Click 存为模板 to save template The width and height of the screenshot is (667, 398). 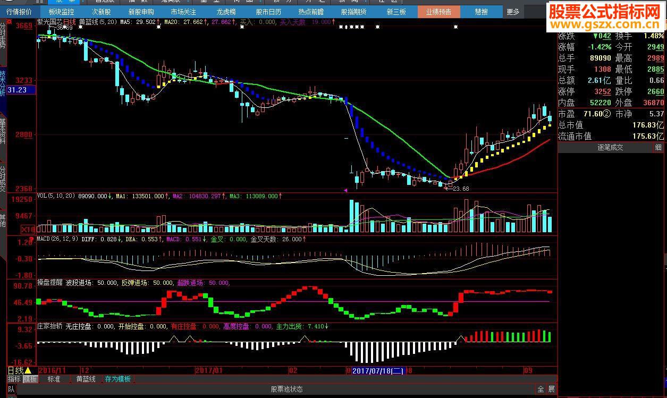tap(117, 379)
